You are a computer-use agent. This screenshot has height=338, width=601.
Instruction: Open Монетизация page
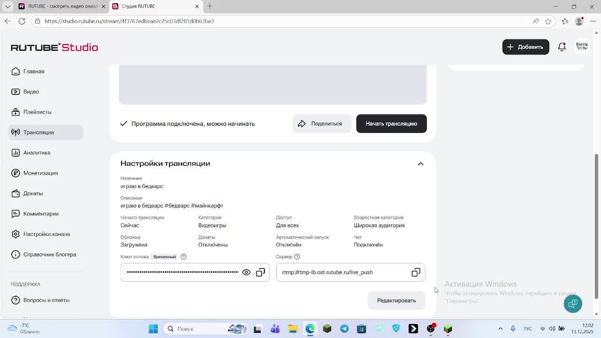point(46,173)
